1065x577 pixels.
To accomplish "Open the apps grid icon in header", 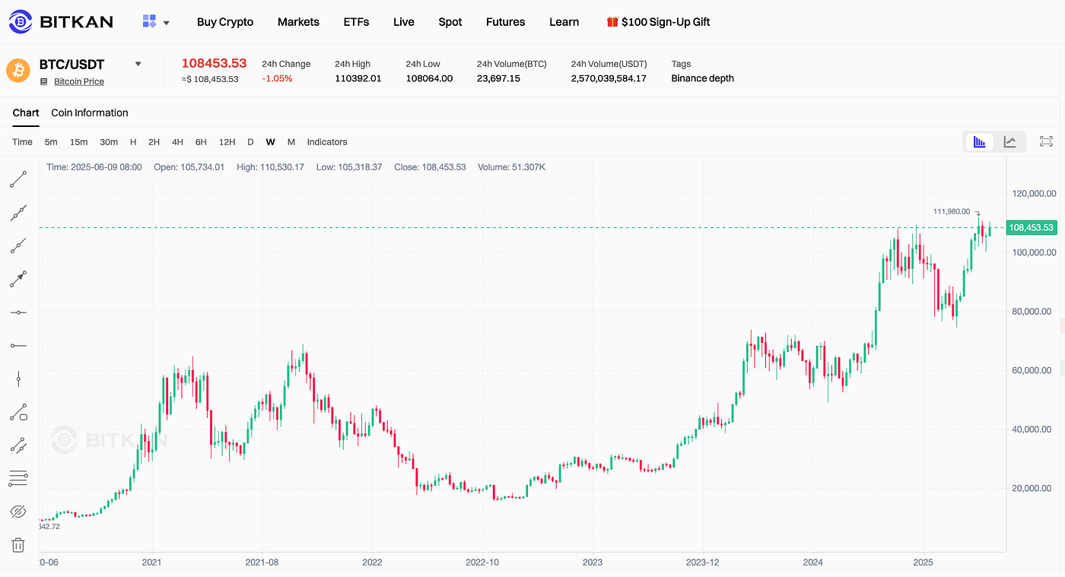I will pos(149,21).
